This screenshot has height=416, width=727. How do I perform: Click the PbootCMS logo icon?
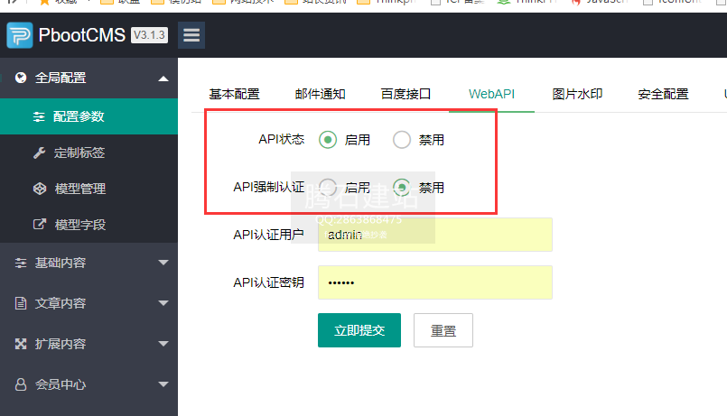(20, 36)
